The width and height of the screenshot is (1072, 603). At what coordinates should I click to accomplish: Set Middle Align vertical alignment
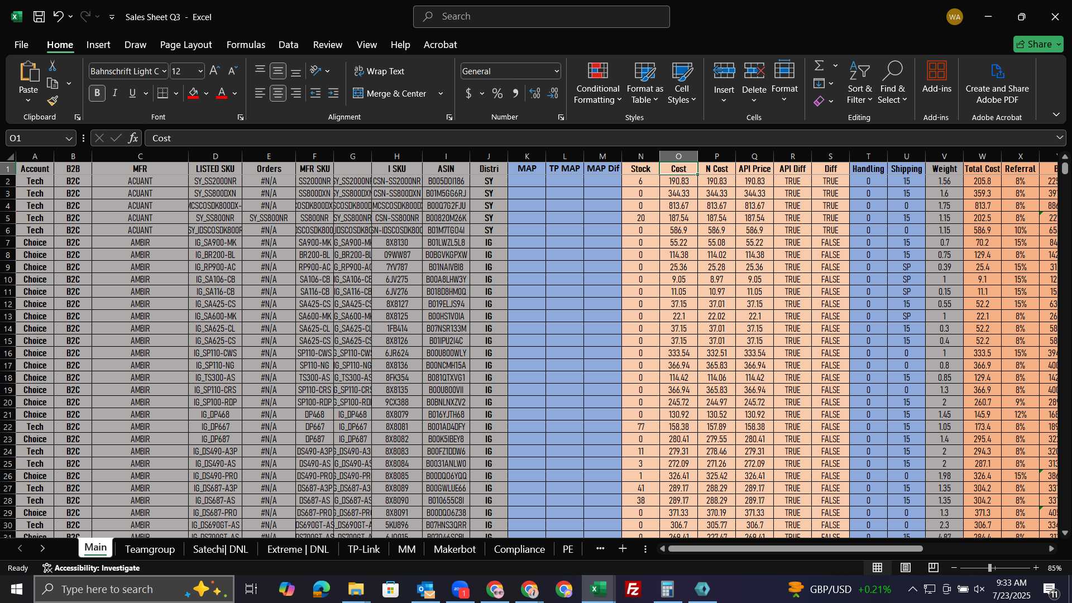[x=278, y=71]
